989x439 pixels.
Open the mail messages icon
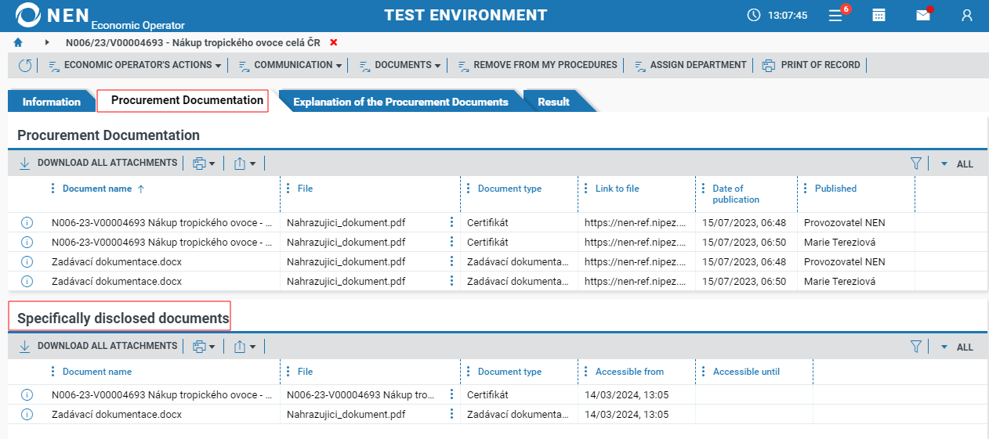[923, 16]
